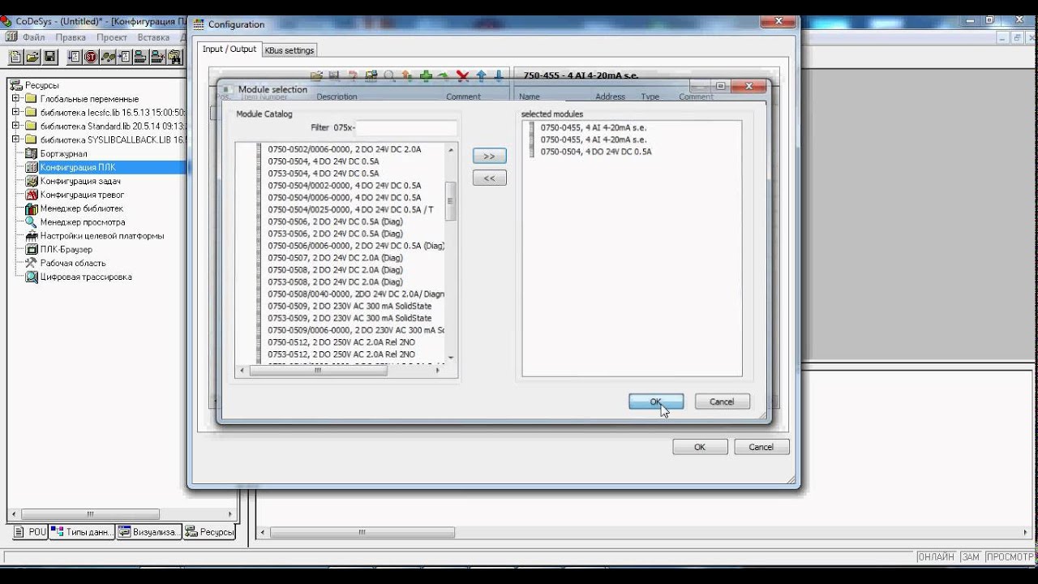Click the >> add module button
The image size is (1038, 584).
pyautogui.click(x=489, y=156)
